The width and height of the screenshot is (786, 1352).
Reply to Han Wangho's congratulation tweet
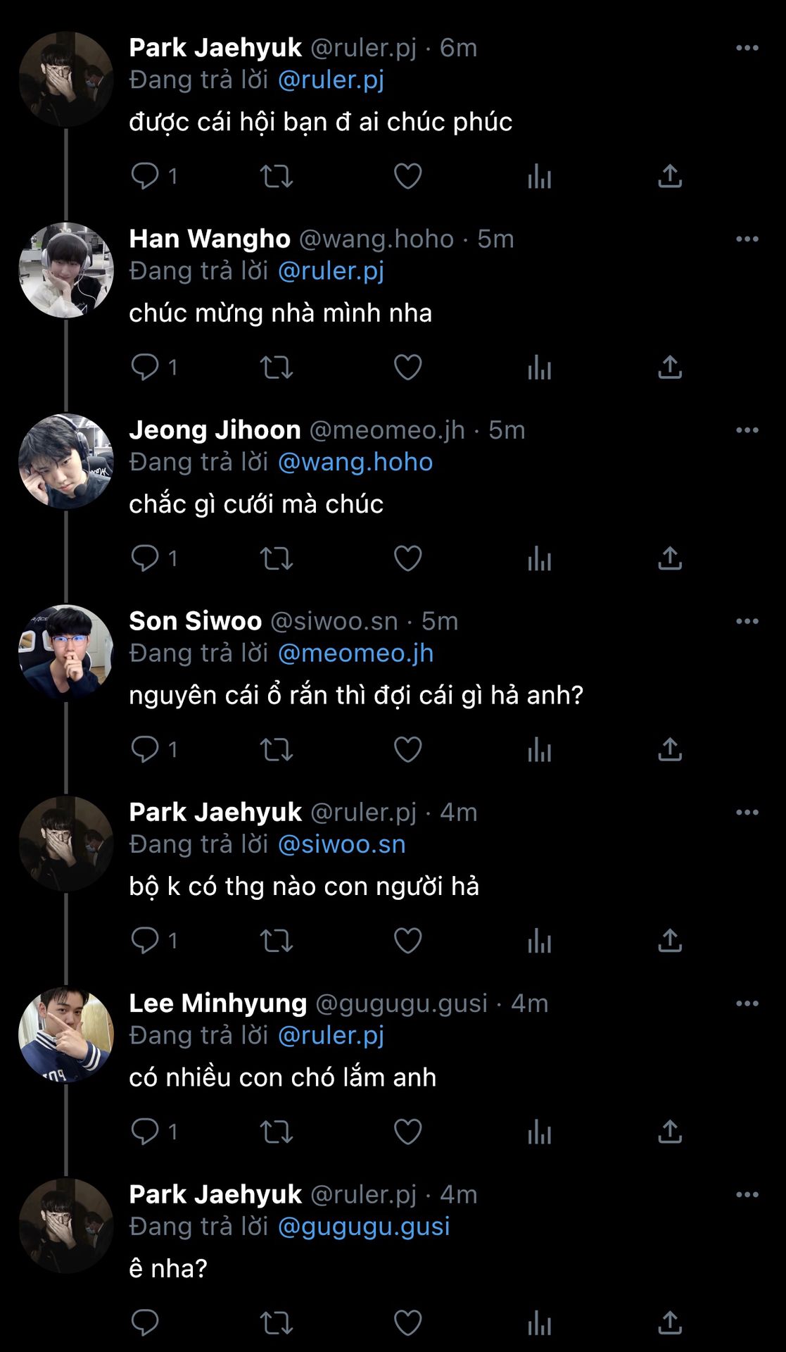click(x=146, y=367)
